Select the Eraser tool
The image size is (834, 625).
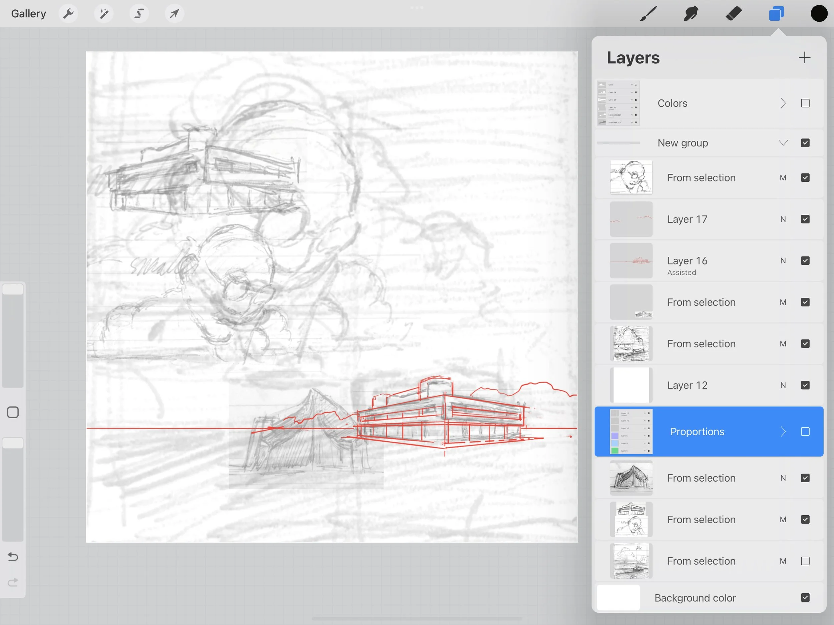click(x=733, y=14)
